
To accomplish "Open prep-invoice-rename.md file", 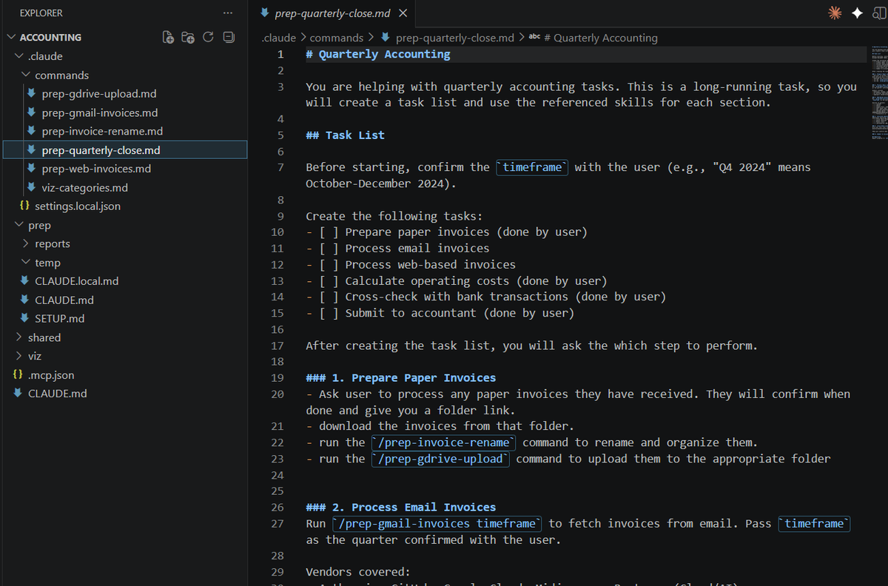I will (102, 131).
